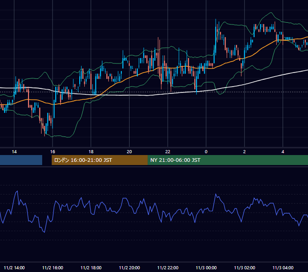Click the 11/2 22:00 date label
The image size is (308, 272).
click(x=168, y=267)
